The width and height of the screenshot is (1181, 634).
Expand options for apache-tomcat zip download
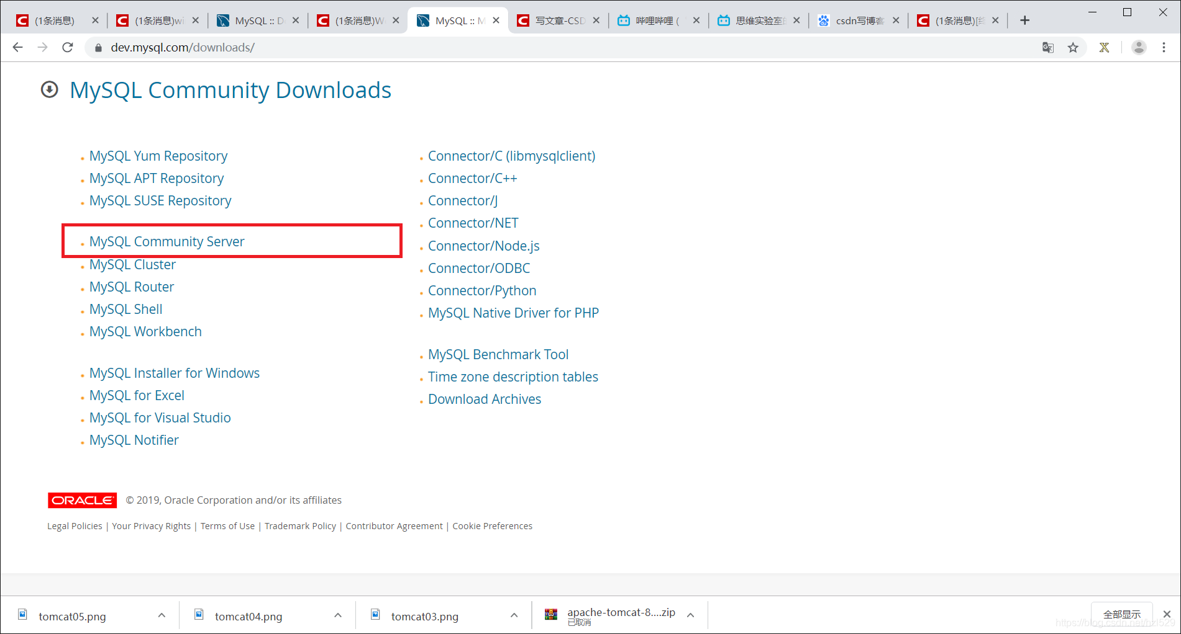tap(691, 615)
